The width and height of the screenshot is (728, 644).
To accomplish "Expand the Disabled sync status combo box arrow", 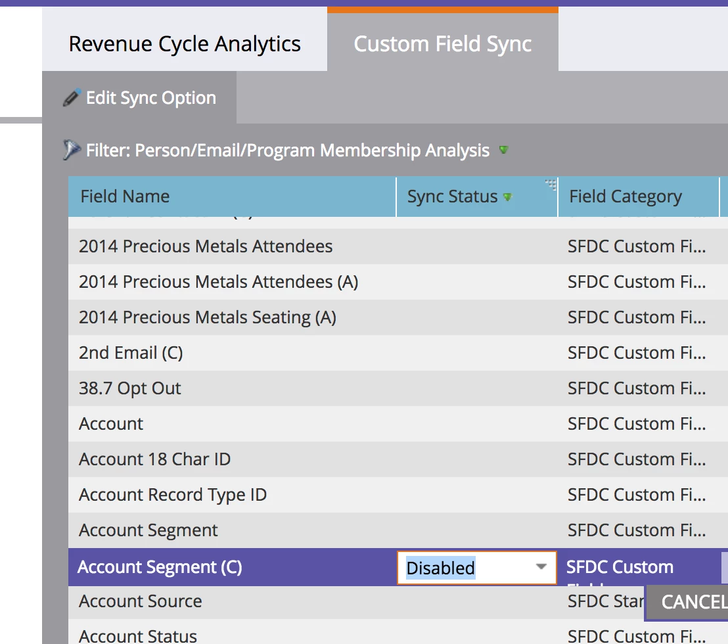I will click(x=541, y=567).
